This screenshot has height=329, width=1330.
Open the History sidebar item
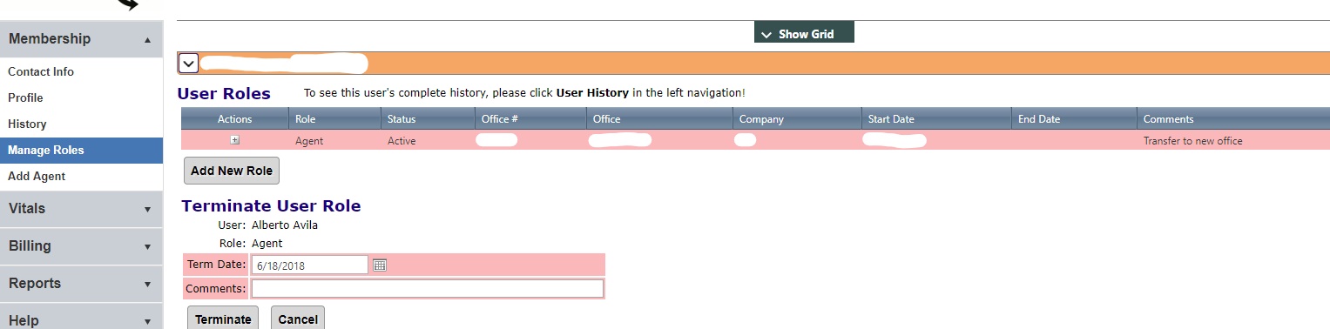[x=27, y=124]
